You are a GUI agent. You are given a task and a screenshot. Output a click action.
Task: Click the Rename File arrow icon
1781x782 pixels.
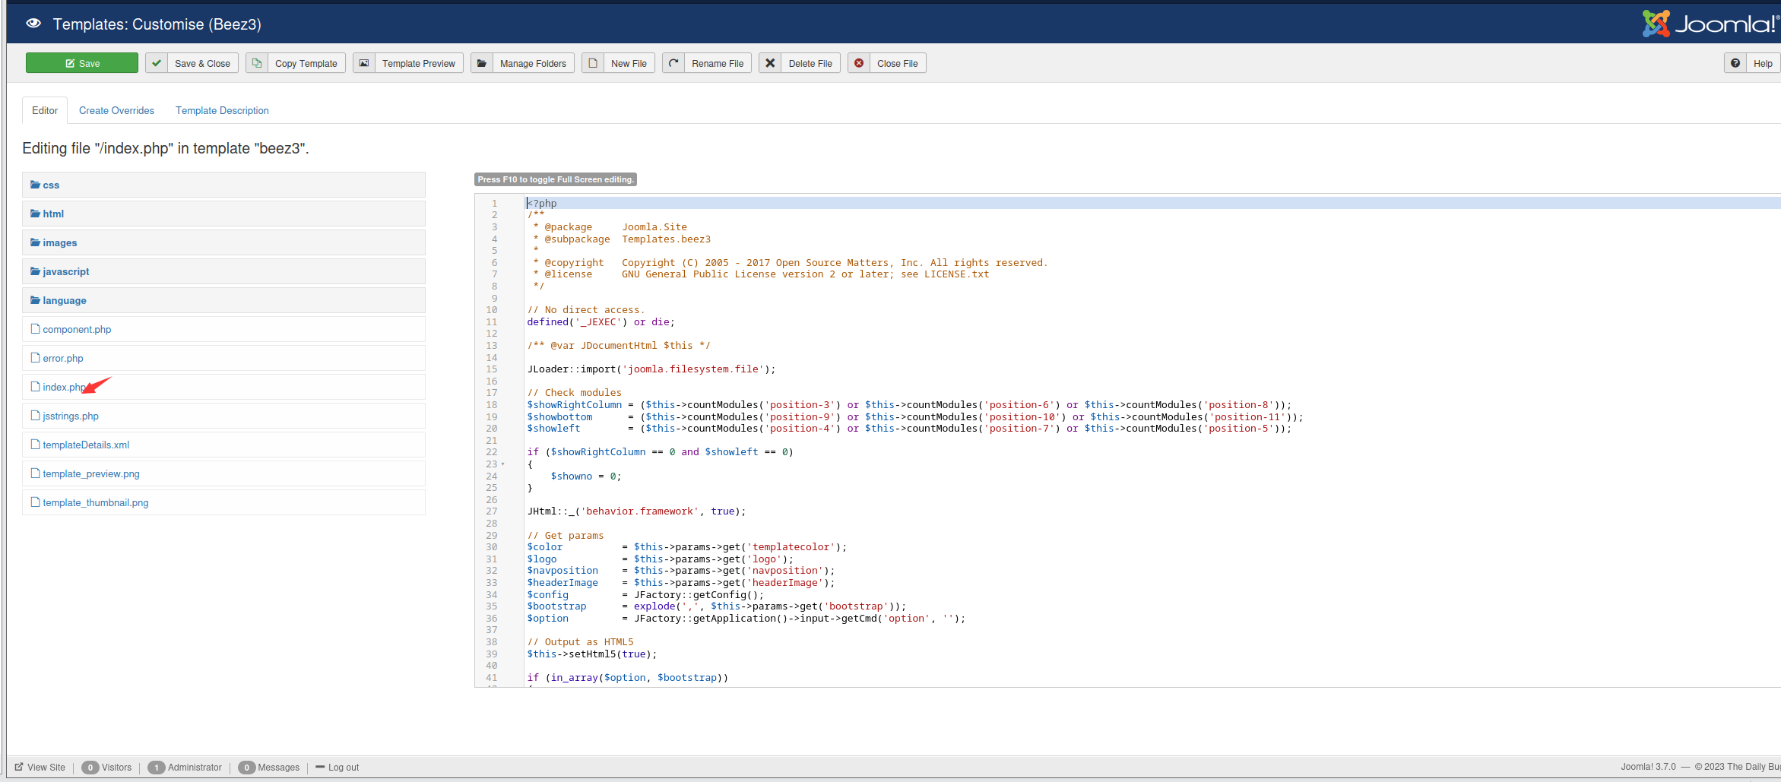673,63
